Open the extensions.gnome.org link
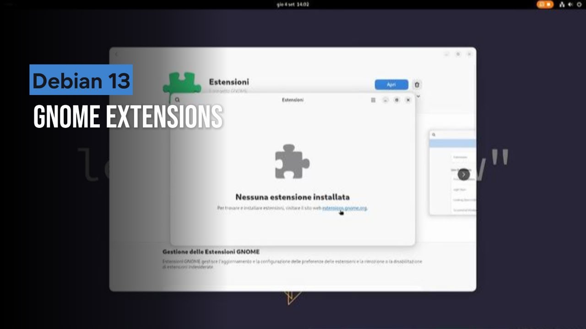 point(344,208)
